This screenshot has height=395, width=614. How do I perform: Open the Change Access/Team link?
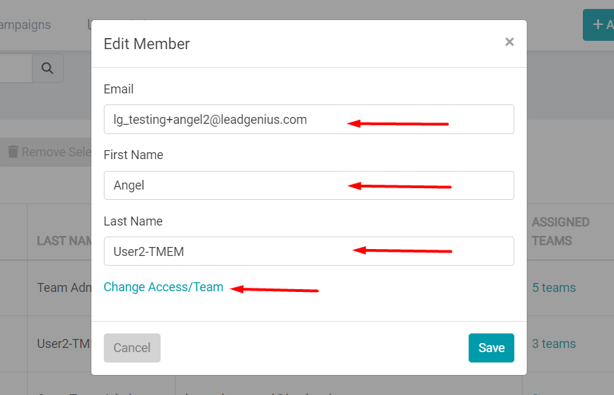(163, 287)
